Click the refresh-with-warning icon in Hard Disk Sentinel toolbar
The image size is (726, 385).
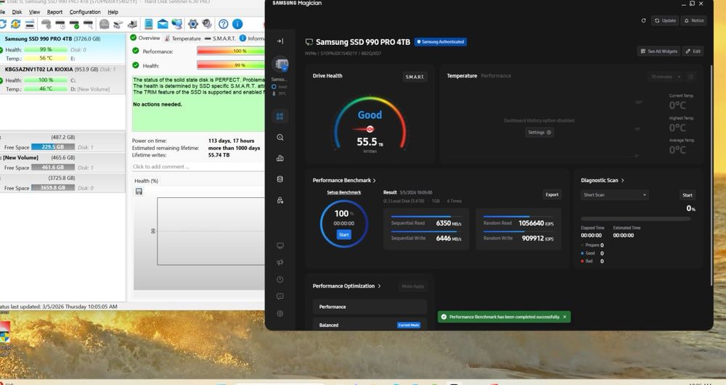pyautogui.click(x=16, y=24)
